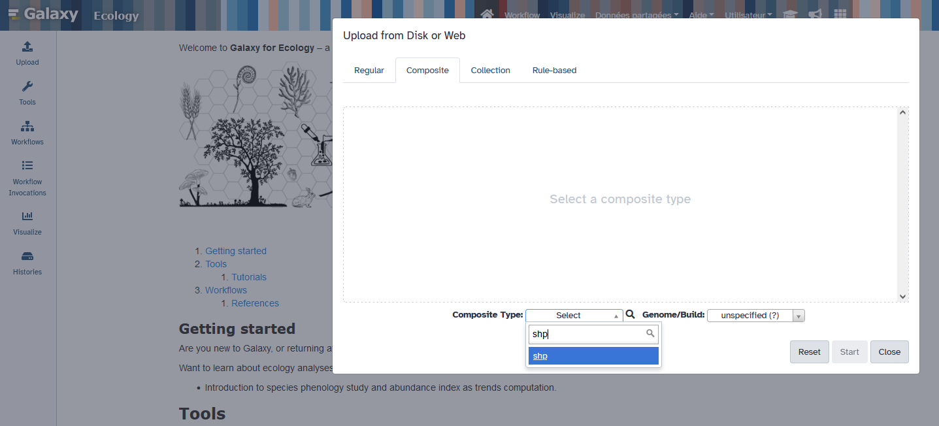Expand the Utilisateur menu
Image resolution: width=939 pixels, height=426 pixels.
[x=748, y=15]
